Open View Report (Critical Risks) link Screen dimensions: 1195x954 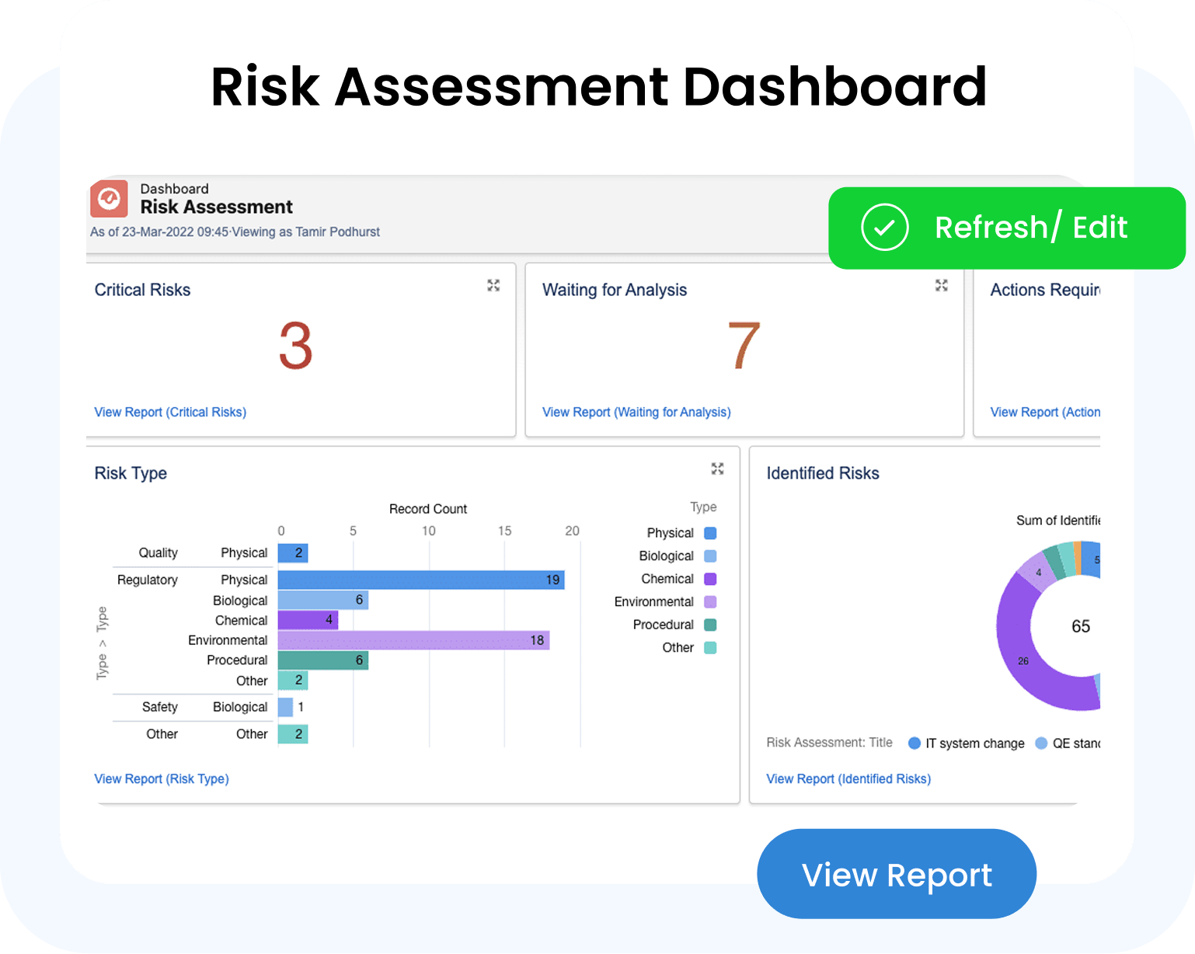point(170,412)
